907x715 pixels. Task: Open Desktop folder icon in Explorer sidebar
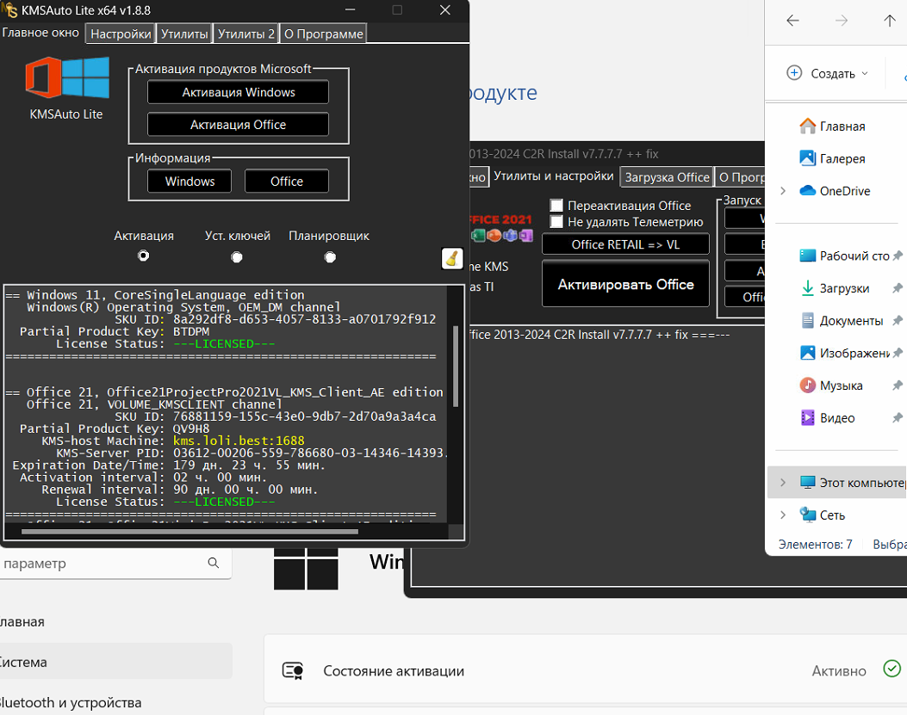tap(807, 256)
